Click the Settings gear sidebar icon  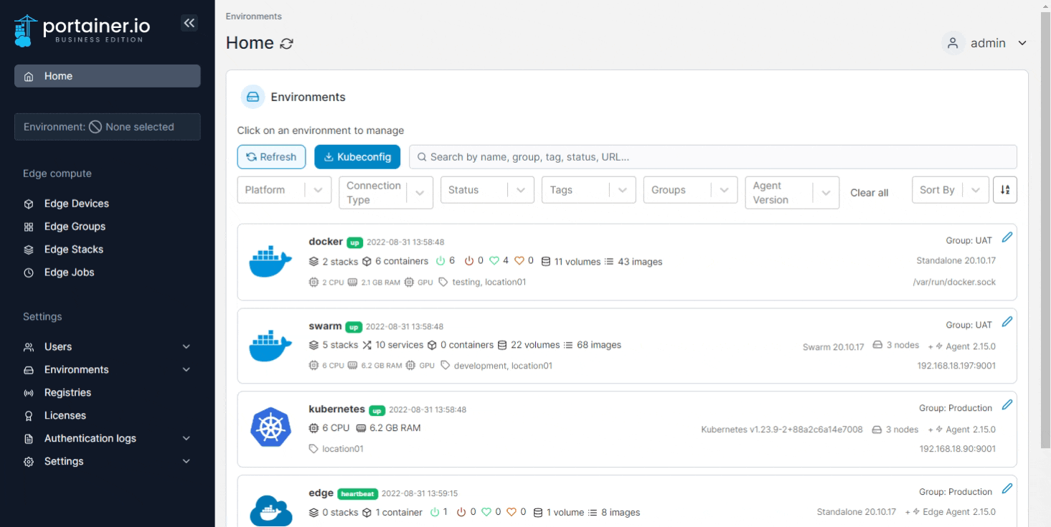pos(29,462)
